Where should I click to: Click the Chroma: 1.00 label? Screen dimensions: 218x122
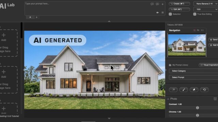click(175, 112)
